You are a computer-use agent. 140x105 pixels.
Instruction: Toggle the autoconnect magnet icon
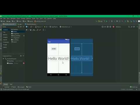pyautogui.click(x=31, y=30)
